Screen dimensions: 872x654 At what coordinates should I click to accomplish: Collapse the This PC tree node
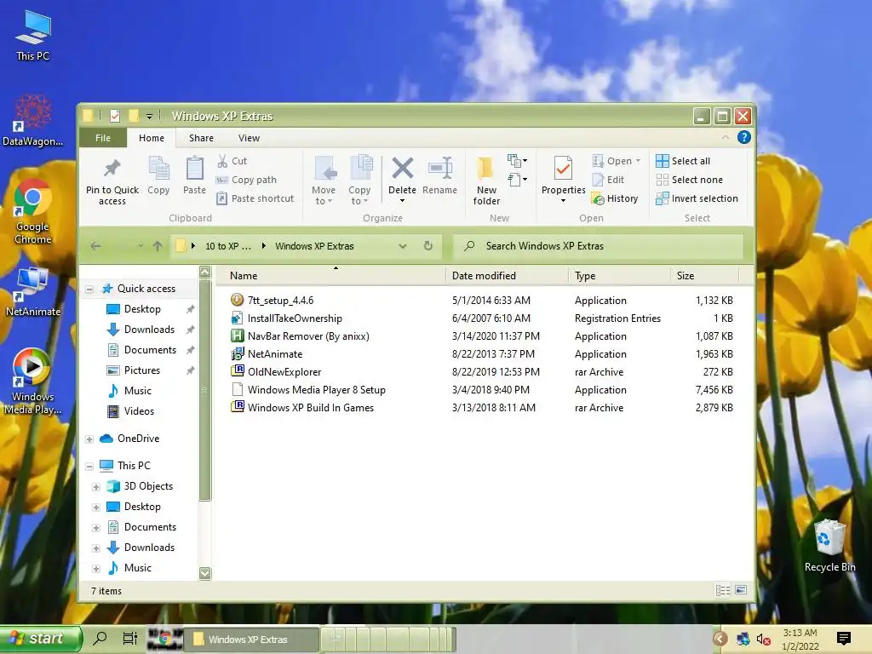click(x=89, y=466)
